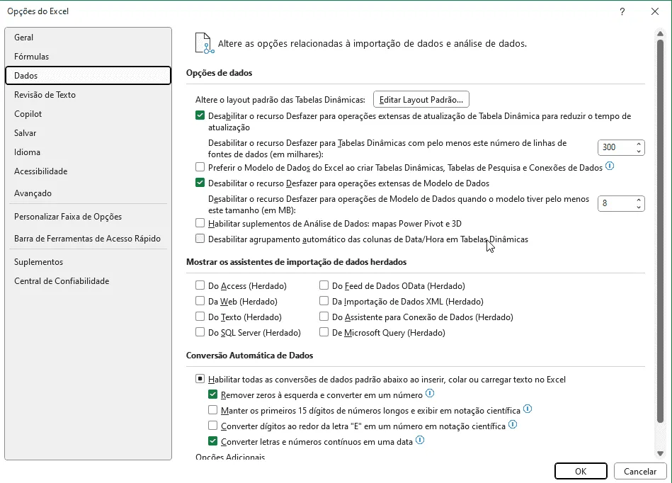
Task: Click info icon beside Manter os primeiros 15 dígitos
Action: coord(528,409)
